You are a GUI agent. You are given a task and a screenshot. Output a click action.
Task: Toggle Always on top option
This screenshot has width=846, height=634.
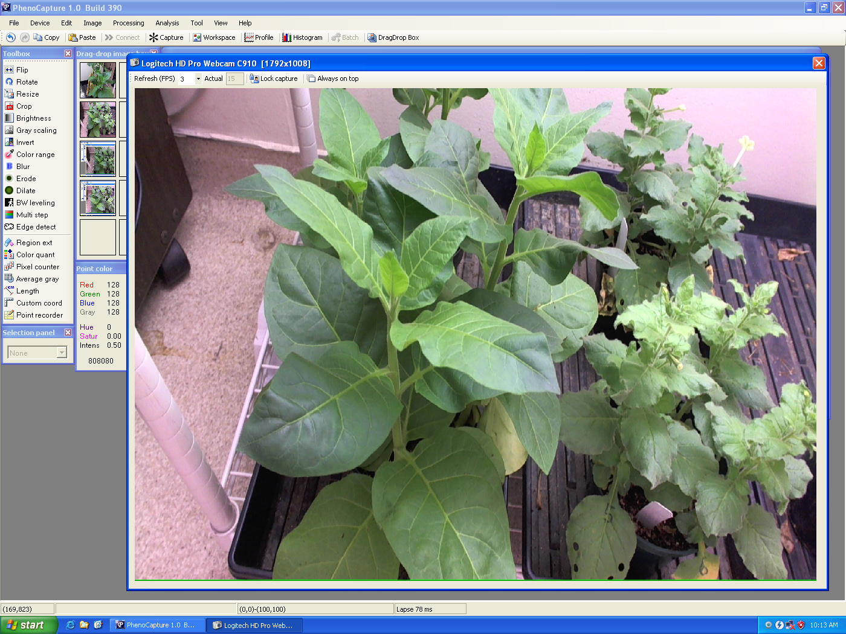pos(333,78)
